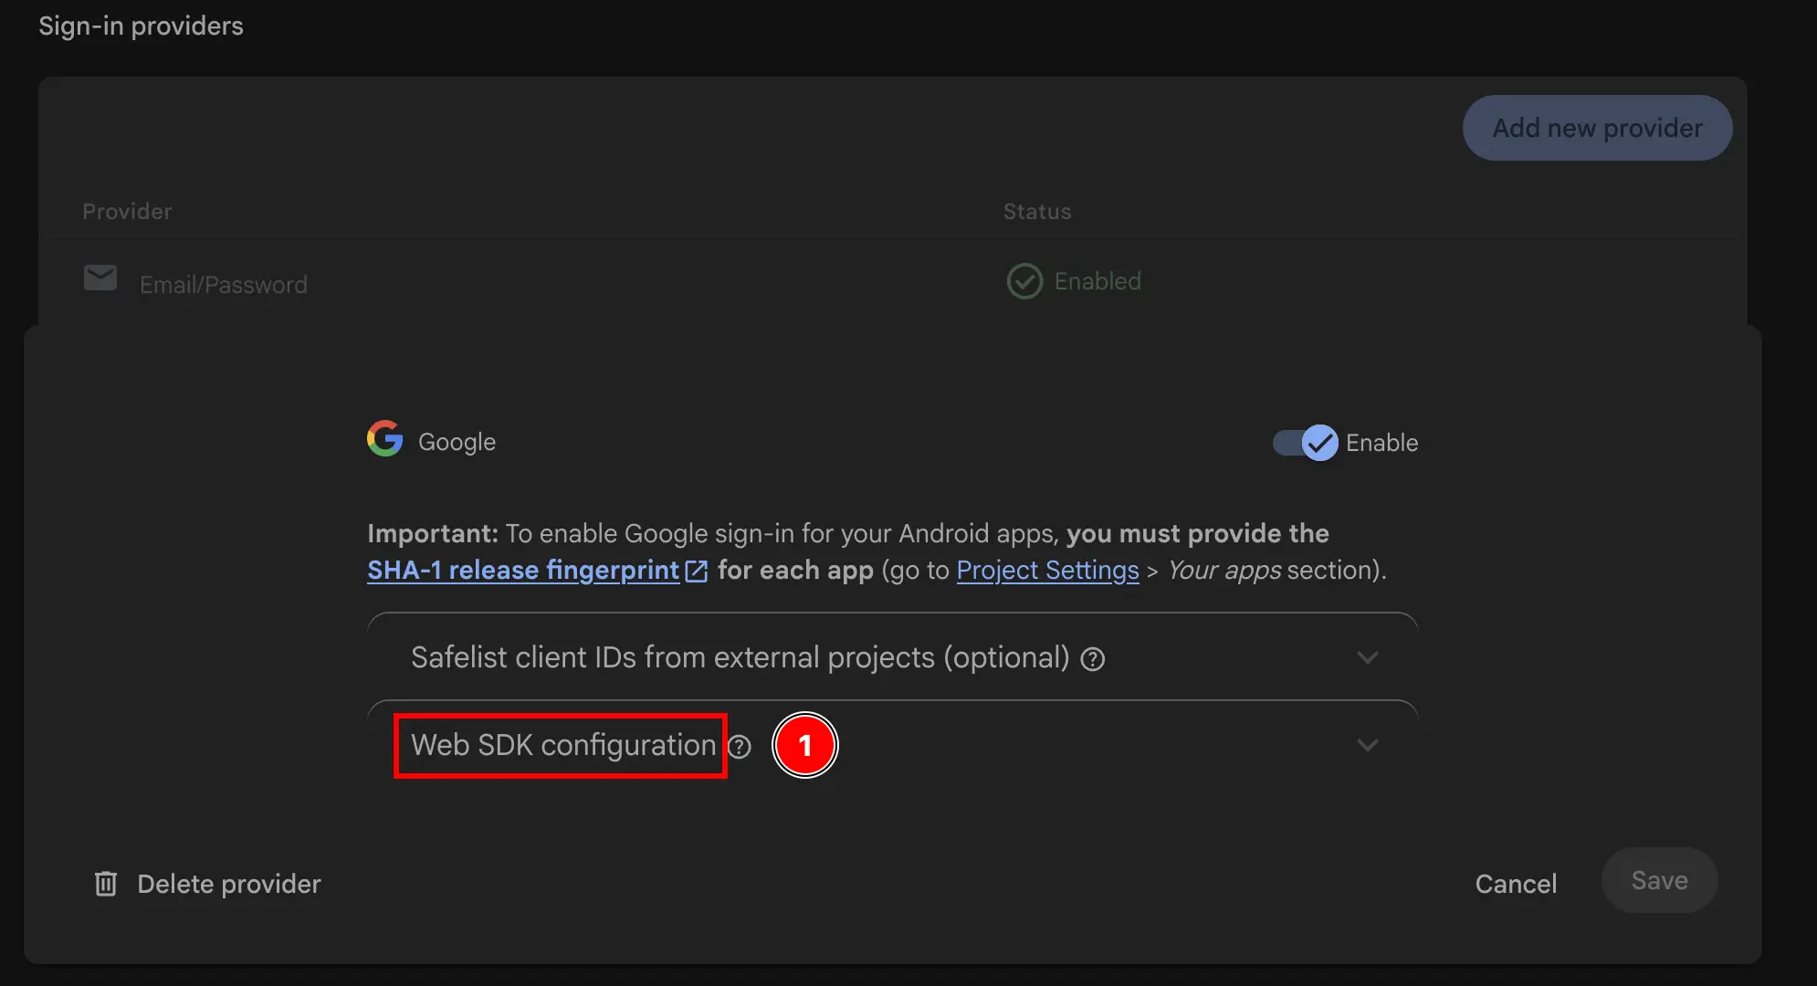The width and height of the screenshot is (1817, 986).
Task: Open the SHA-1 external link icon
Action: click(697, 570)
